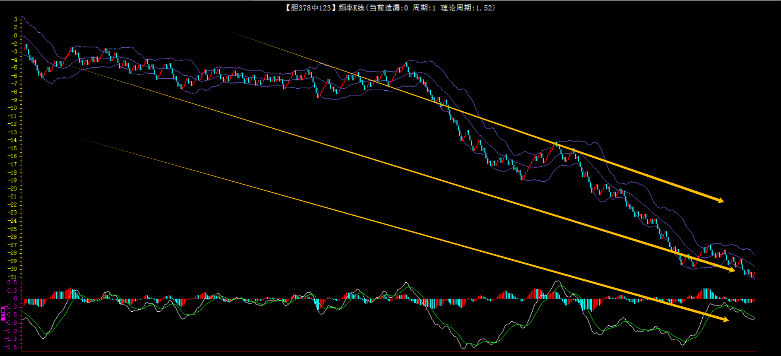The height and width of the screenshot is (356, 781).
Task: Click the magenta "-1.0" MACD axis label
Action: click(x=12, y=331)
